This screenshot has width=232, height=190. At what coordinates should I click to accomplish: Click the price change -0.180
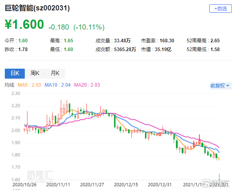(x=59, y=27)
